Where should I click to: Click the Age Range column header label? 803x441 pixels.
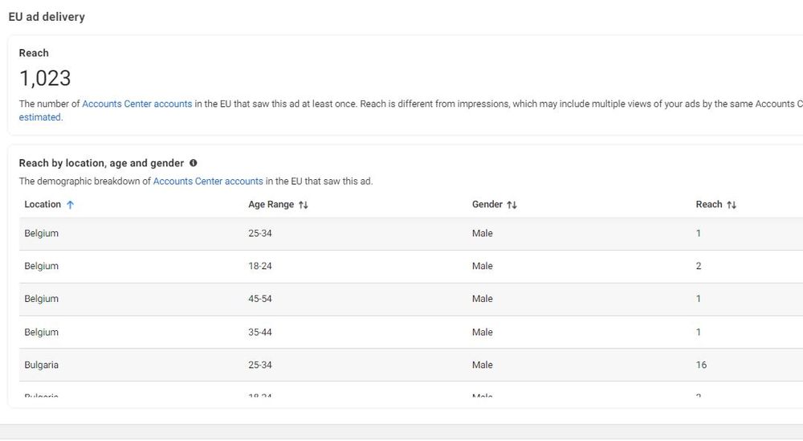(x=271, y=204)
